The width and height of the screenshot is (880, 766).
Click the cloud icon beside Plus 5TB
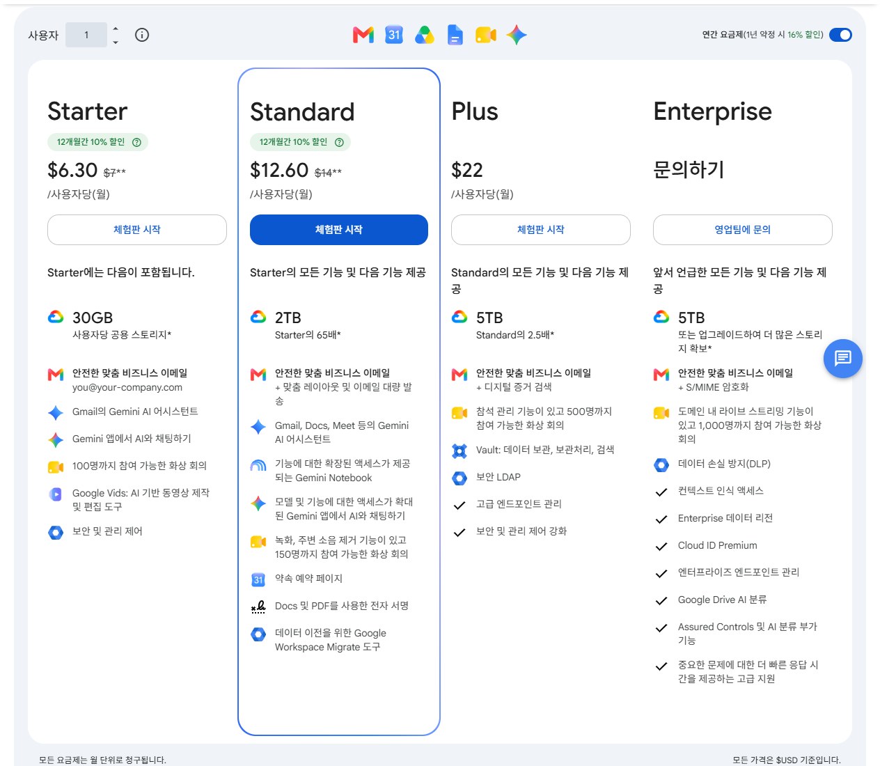point(459,318)
